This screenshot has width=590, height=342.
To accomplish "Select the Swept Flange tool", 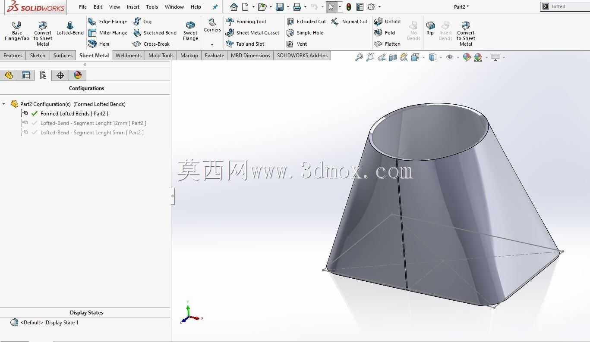I will pos(190,31).
